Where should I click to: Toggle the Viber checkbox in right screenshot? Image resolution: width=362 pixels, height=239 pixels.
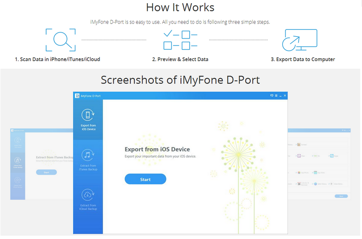pyautogui.click(x=296, y=156)
